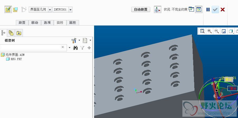This screenshot has height=118, width=238.
Task: Open the 界面至几何 dropdown
Action: coord(40,9)
